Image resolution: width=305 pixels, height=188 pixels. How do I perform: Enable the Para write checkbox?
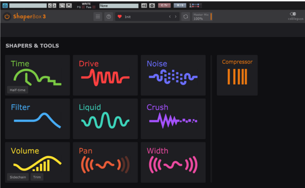tap(94, 7)
